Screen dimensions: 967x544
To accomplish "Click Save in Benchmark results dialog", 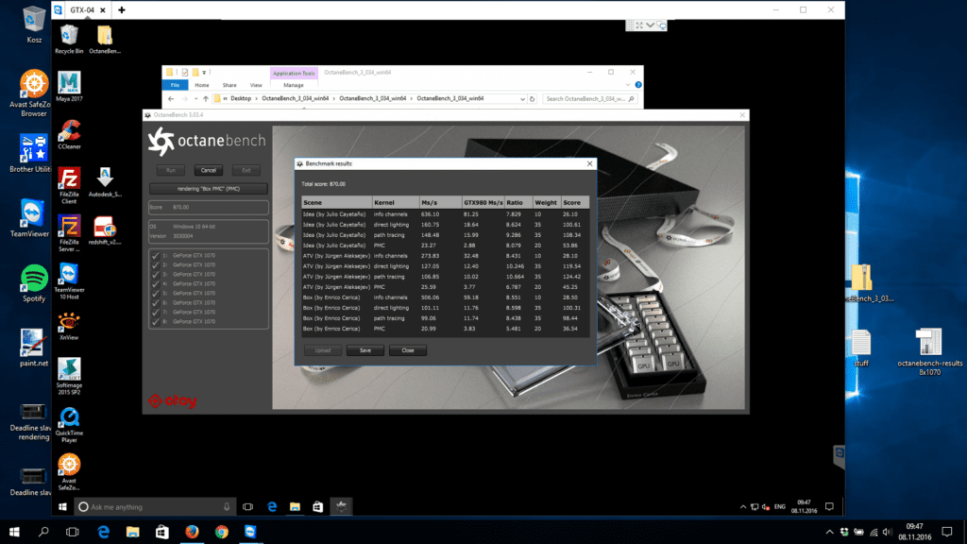I will click(x=365, y=350).
